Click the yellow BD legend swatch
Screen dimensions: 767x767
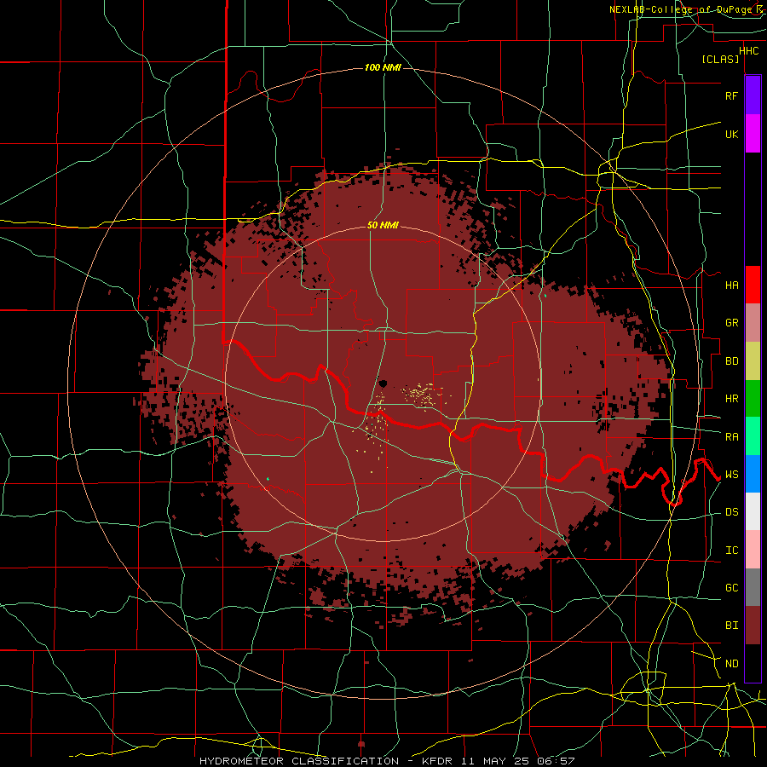753,361
